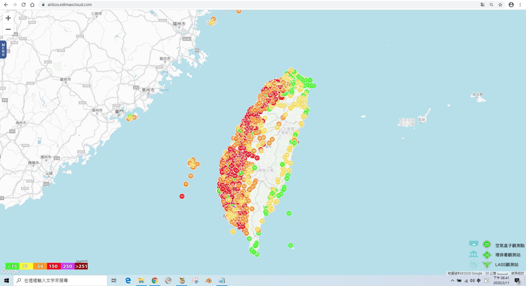Screen dimensions: 526x286
Task: Select the red 55 sensor marker at sea
Action: coord(182,196)
